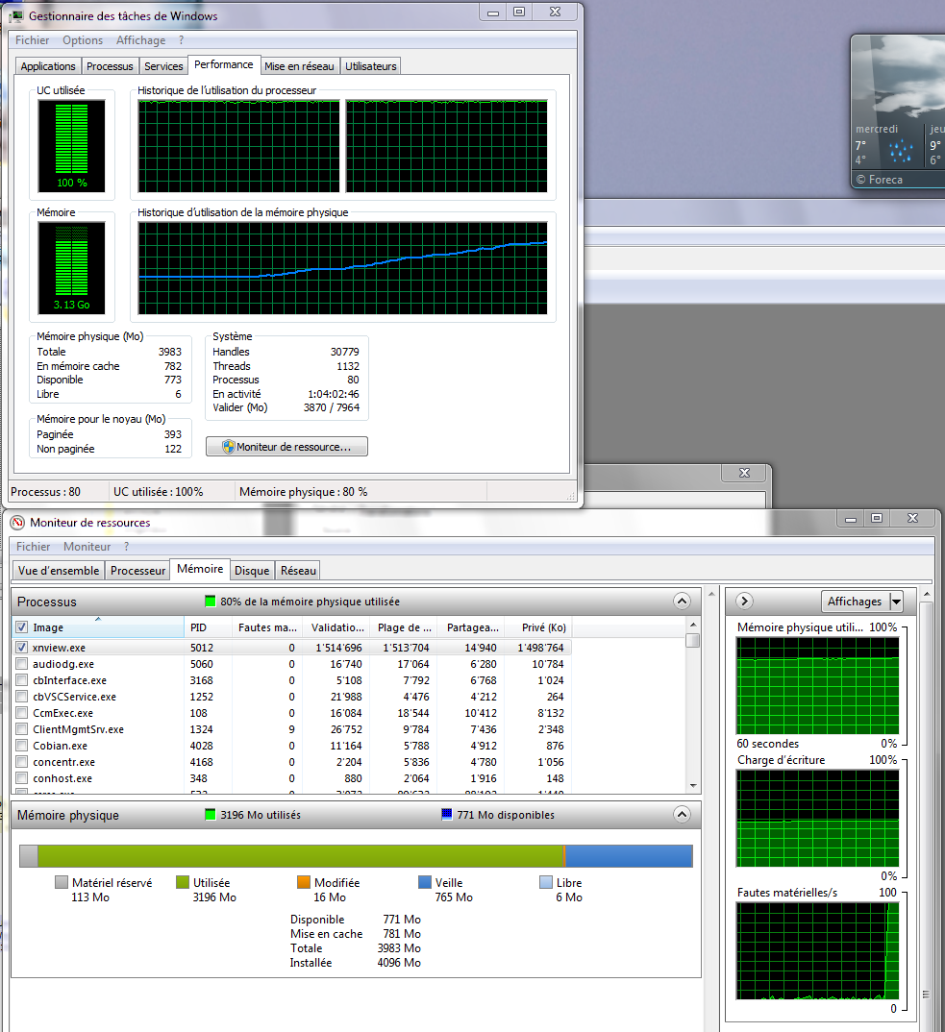Switch to the Mise en réseau tab
The width and height of the screenshot is (945, 1032).
tap(300, 66)
